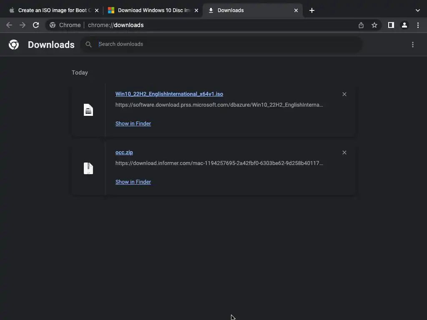Open the occ.zip file link
The image size is (427, 320).
pyautogui.click(x=124, y=152)
